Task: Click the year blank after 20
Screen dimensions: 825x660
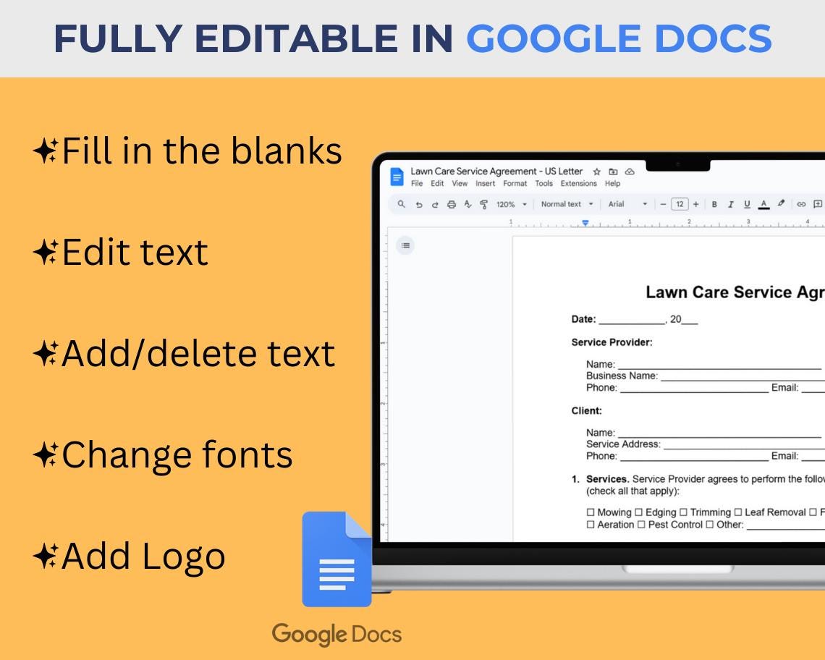Action: tap(689, 320)
